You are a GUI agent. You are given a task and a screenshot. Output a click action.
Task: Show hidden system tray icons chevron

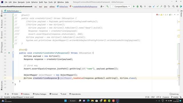point(156,101)
